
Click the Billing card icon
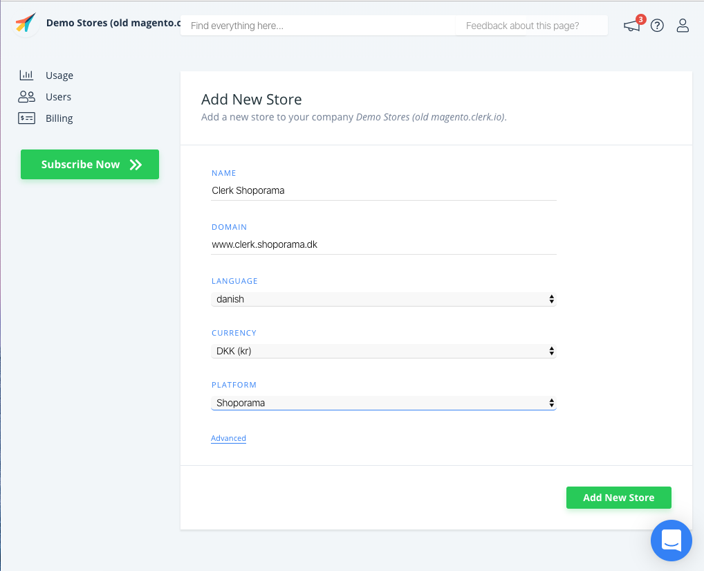coord(26,118)
